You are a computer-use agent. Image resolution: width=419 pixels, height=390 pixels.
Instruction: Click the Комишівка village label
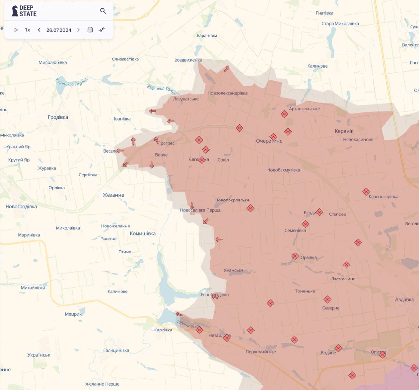(143, 233)
